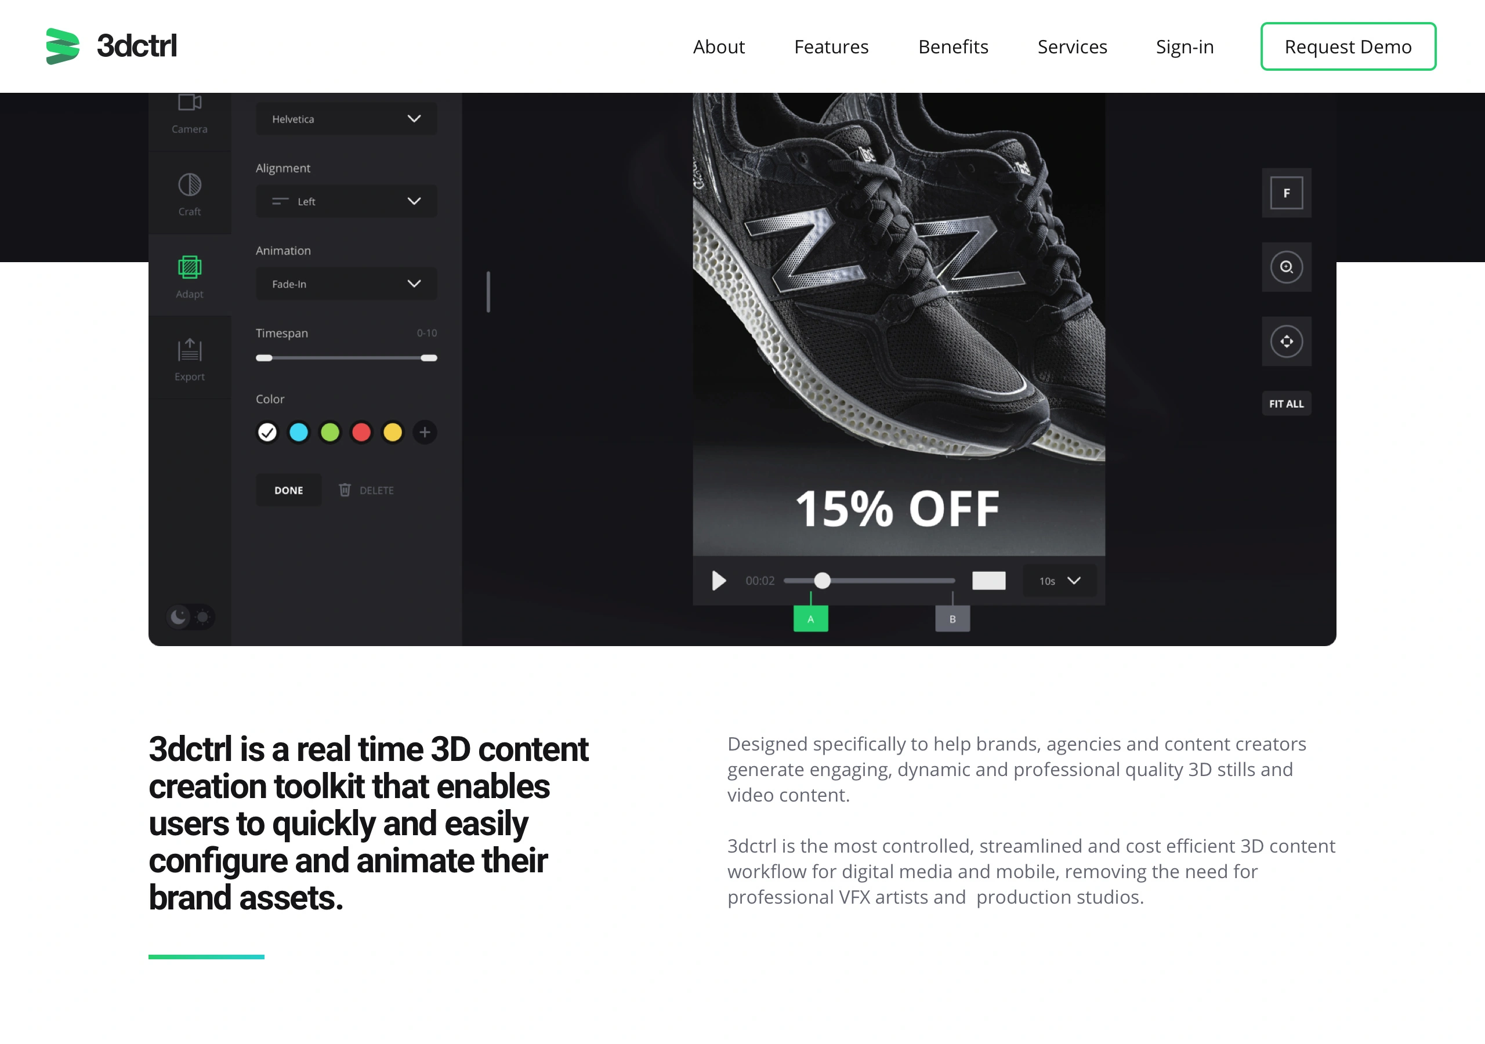This screenshot has height=1044, width=1485.
Task: Open the Features nav item
Action: [x=831, y=46]
